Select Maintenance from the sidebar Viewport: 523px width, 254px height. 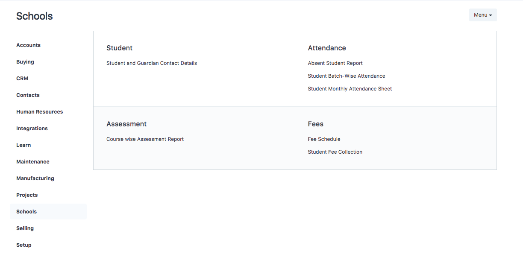click(x=33, y=161)
